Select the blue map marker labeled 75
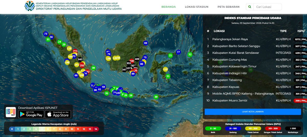 tap(145, 57)
